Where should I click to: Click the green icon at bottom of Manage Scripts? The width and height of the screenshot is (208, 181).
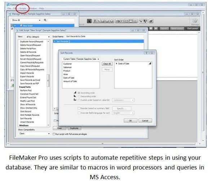tap(13, 85)
